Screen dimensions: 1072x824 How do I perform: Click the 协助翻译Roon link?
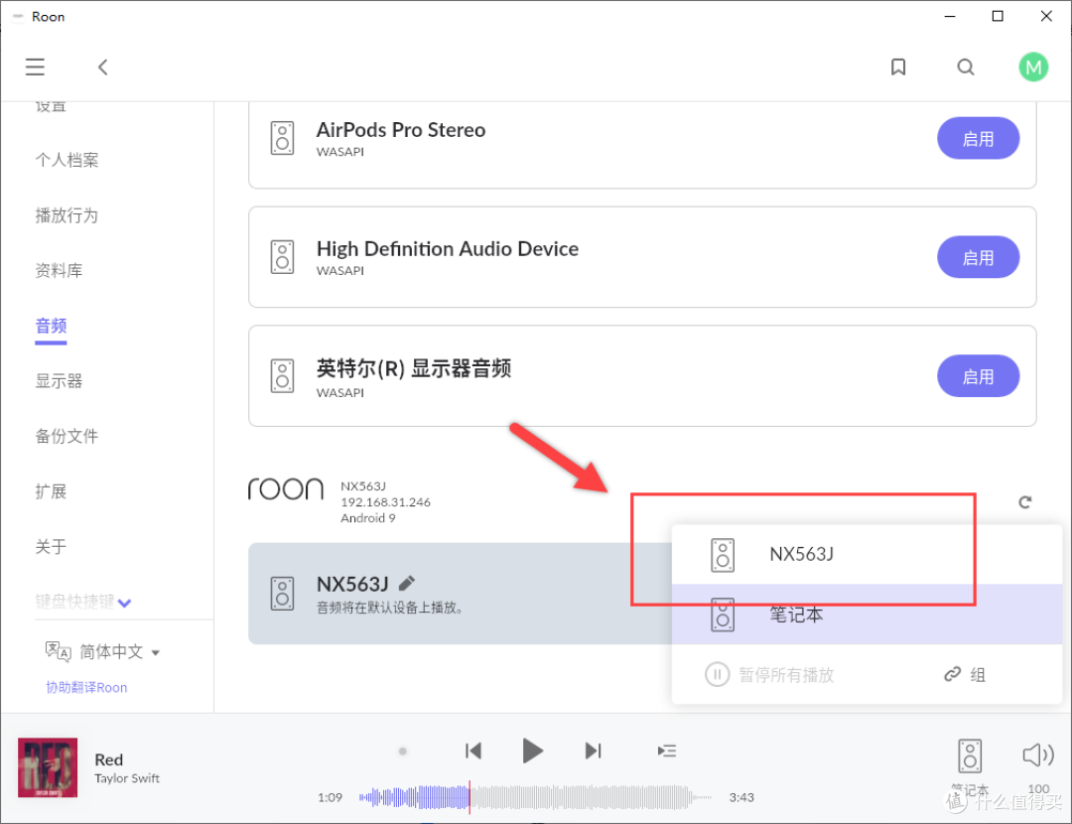[x=86, y=687]
